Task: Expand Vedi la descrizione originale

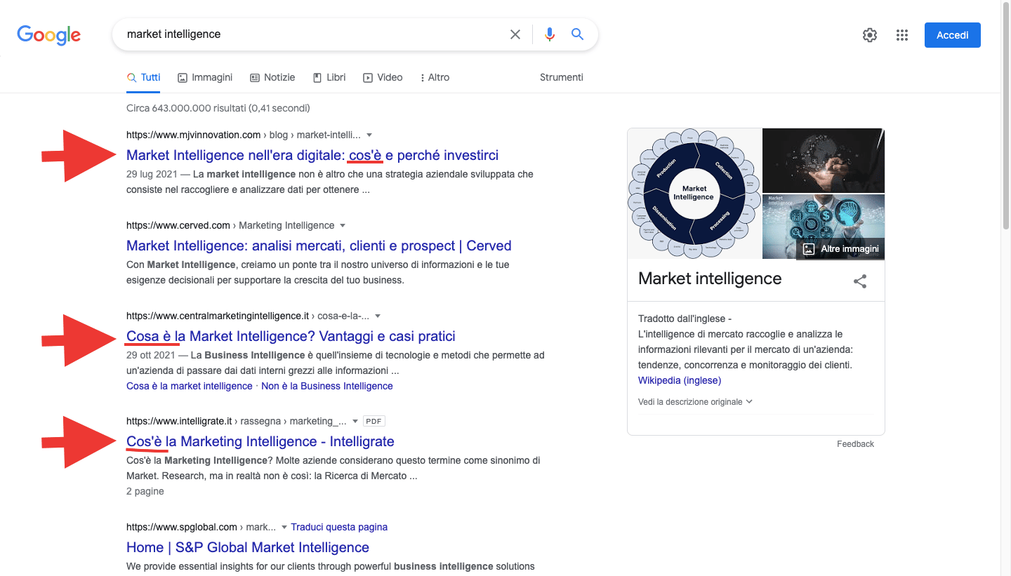Action: click(x=695, y=402)
